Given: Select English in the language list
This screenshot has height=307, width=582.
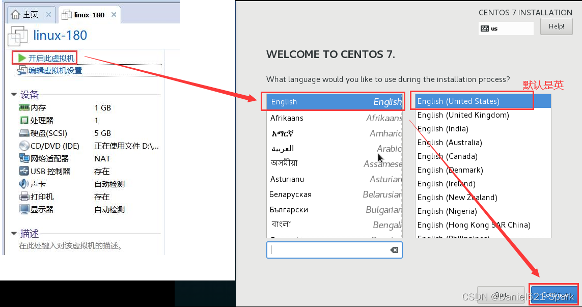Looking at the screenshot, I should (335, 102).
